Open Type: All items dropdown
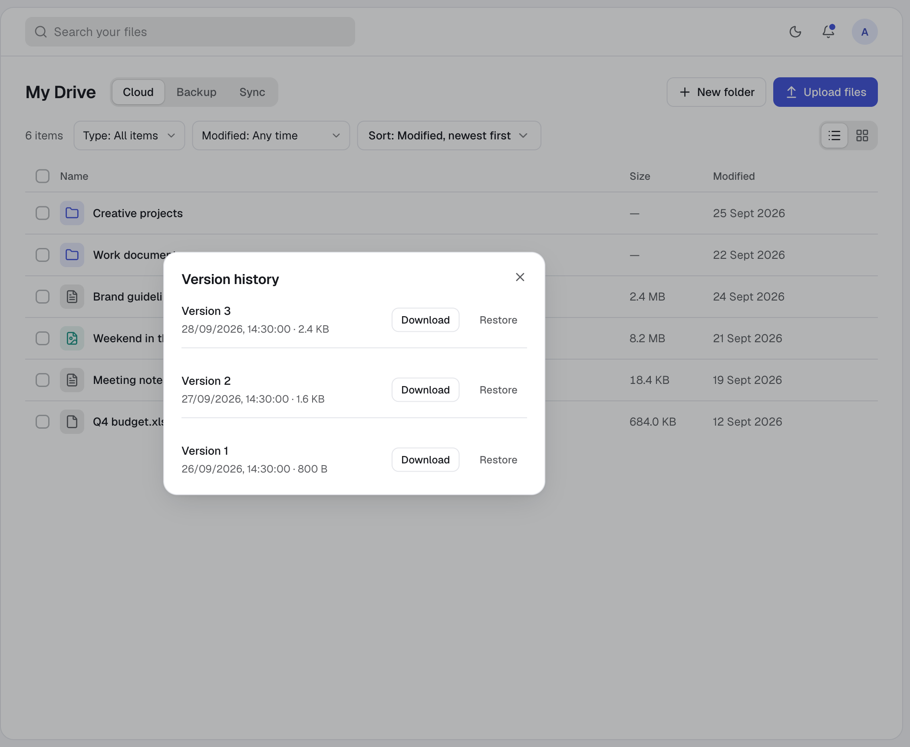This screenshot has height=747, width=910. tap(129, 136)
